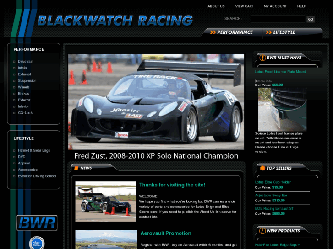The width and height of the screenshot is (333, 249).
Task: Open Adjustable Sway Bar product
Action: click(x=271, y=196)
